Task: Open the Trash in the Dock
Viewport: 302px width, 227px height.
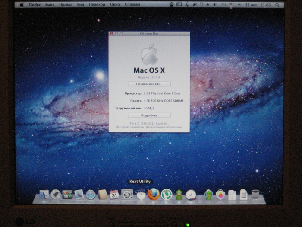Action: pyautogui.click(x=255, y=195)
